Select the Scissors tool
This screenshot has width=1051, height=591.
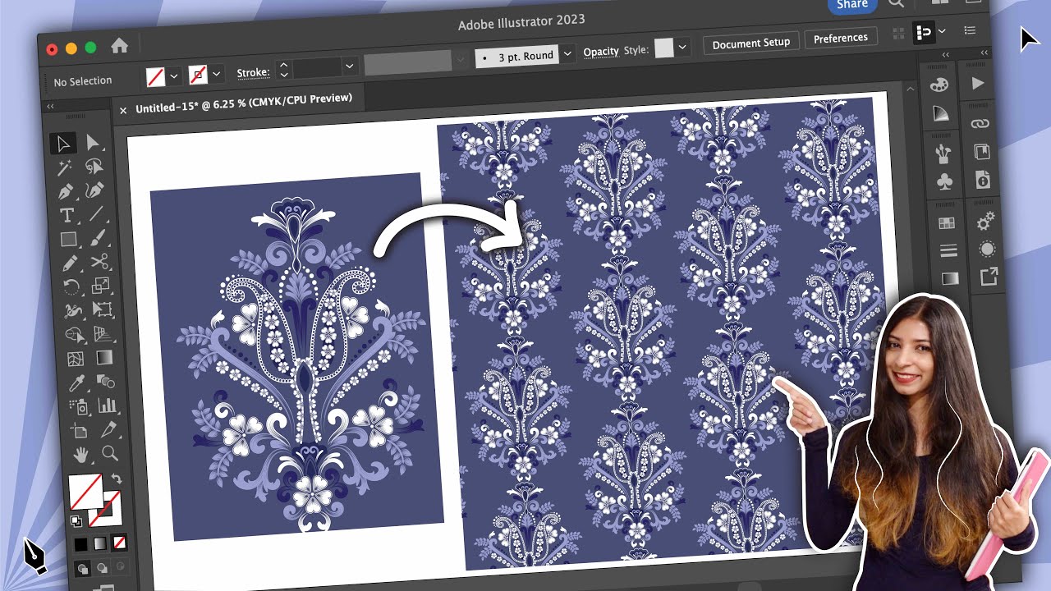[x=99, y=262]
